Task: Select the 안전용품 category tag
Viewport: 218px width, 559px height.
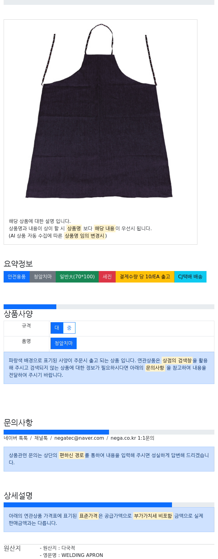Action: [x=17, y=277]
